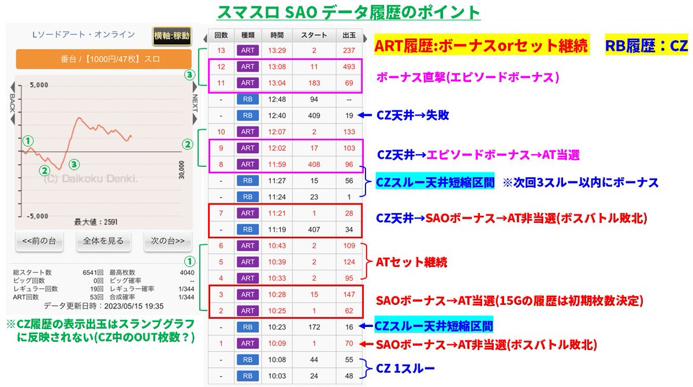The width and height of the screenshot is (693, 387).
Task: Click the ART badge in the 10:43 row
Action: click(248, 245)
